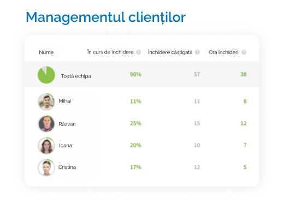Screen dimensions: 284x202
Task: Open Cristina's profile avatar
Action: click(x=46, y=168)
